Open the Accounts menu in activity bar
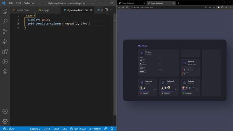 5,111
